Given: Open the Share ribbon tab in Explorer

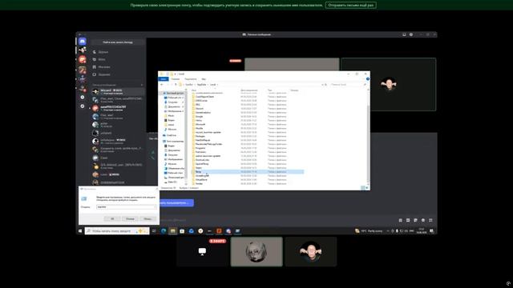Looking at the screenshot, I should pyautogui.click(x=191, y=79).
